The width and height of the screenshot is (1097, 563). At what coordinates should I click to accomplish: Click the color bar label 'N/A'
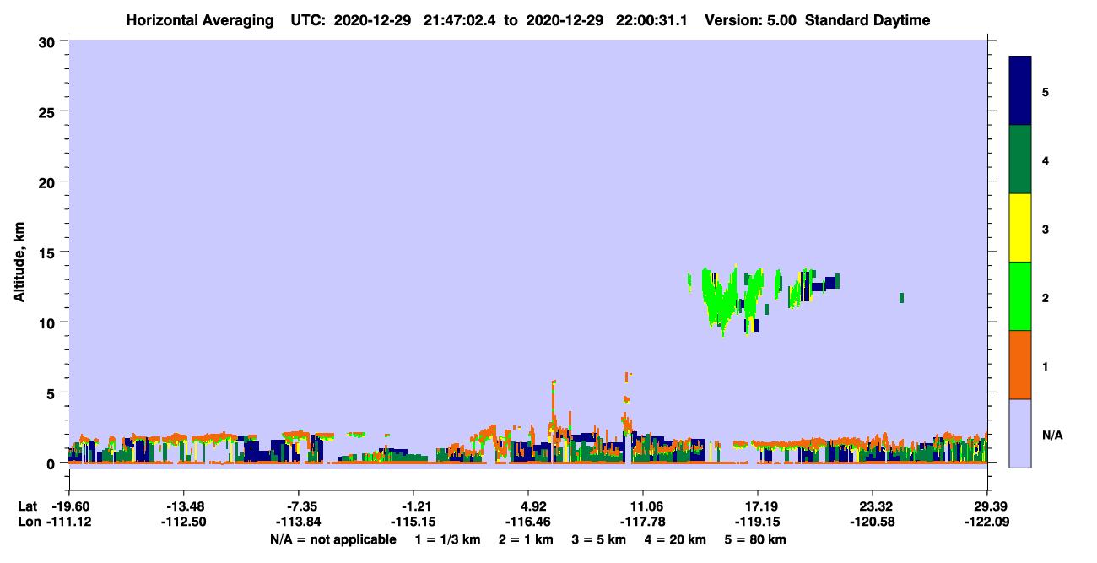(1051, 435)
